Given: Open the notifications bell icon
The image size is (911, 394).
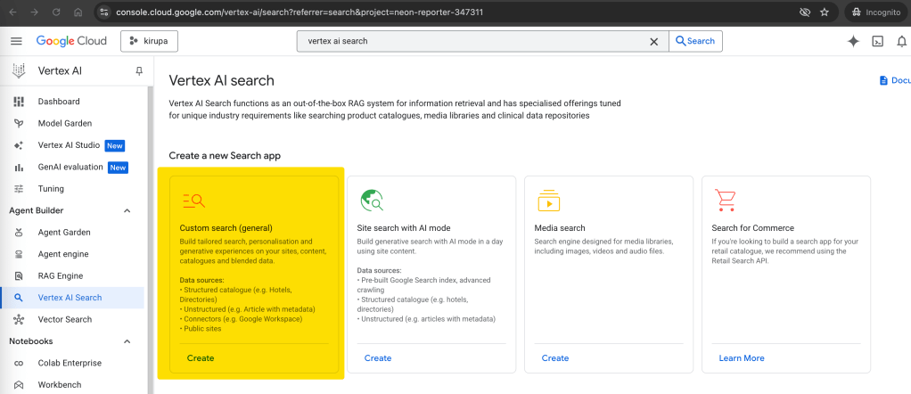Looking at the screenshot, I should pyautogui.click(x=902, y=41).
